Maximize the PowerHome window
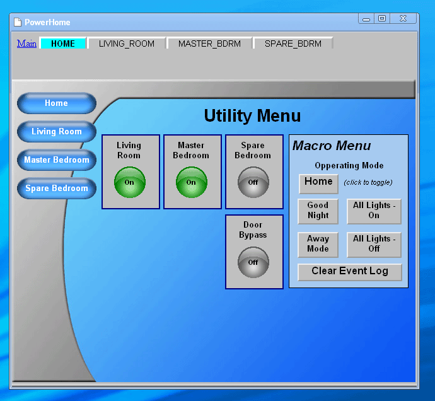This screenshot has width=435, height=401. pyautogui.click(x=382, y=18)
